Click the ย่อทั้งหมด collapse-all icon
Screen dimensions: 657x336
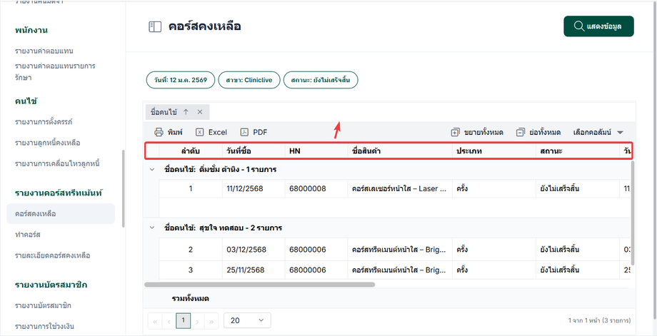pyautogui.click(x=520, y=132)
